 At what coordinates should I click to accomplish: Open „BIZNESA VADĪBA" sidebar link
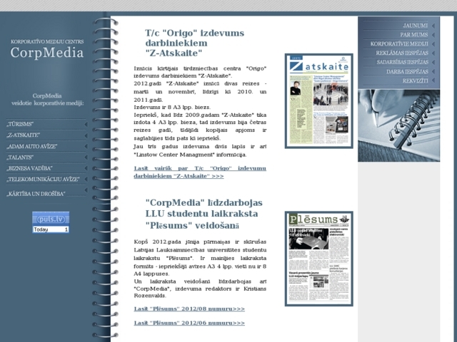point(29,168)
